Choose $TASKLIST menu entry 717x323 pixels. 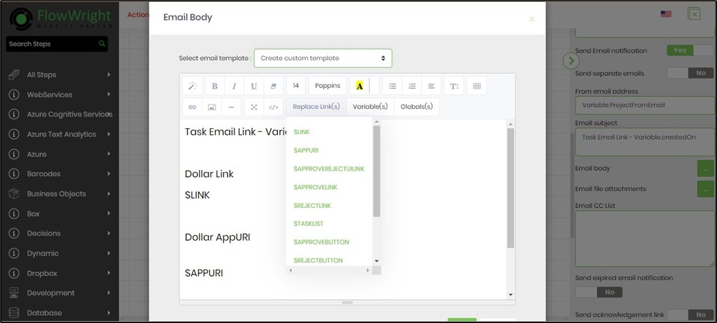pyautogui.click(x=309, y=224)
